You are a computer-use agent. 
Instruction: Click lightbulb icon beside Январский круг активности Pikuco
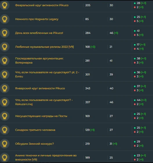tap(5, 88)
